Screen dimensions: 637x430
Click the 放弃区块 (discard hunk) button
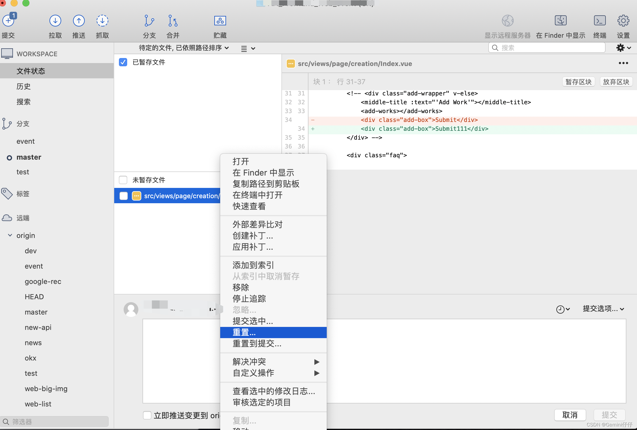point(616,82)
